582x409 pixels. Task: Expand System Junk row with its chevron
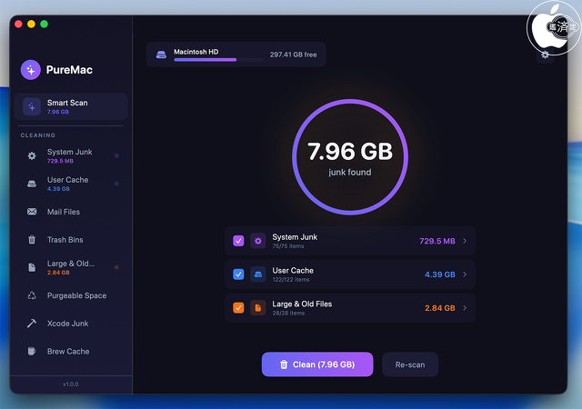[465, 241]
